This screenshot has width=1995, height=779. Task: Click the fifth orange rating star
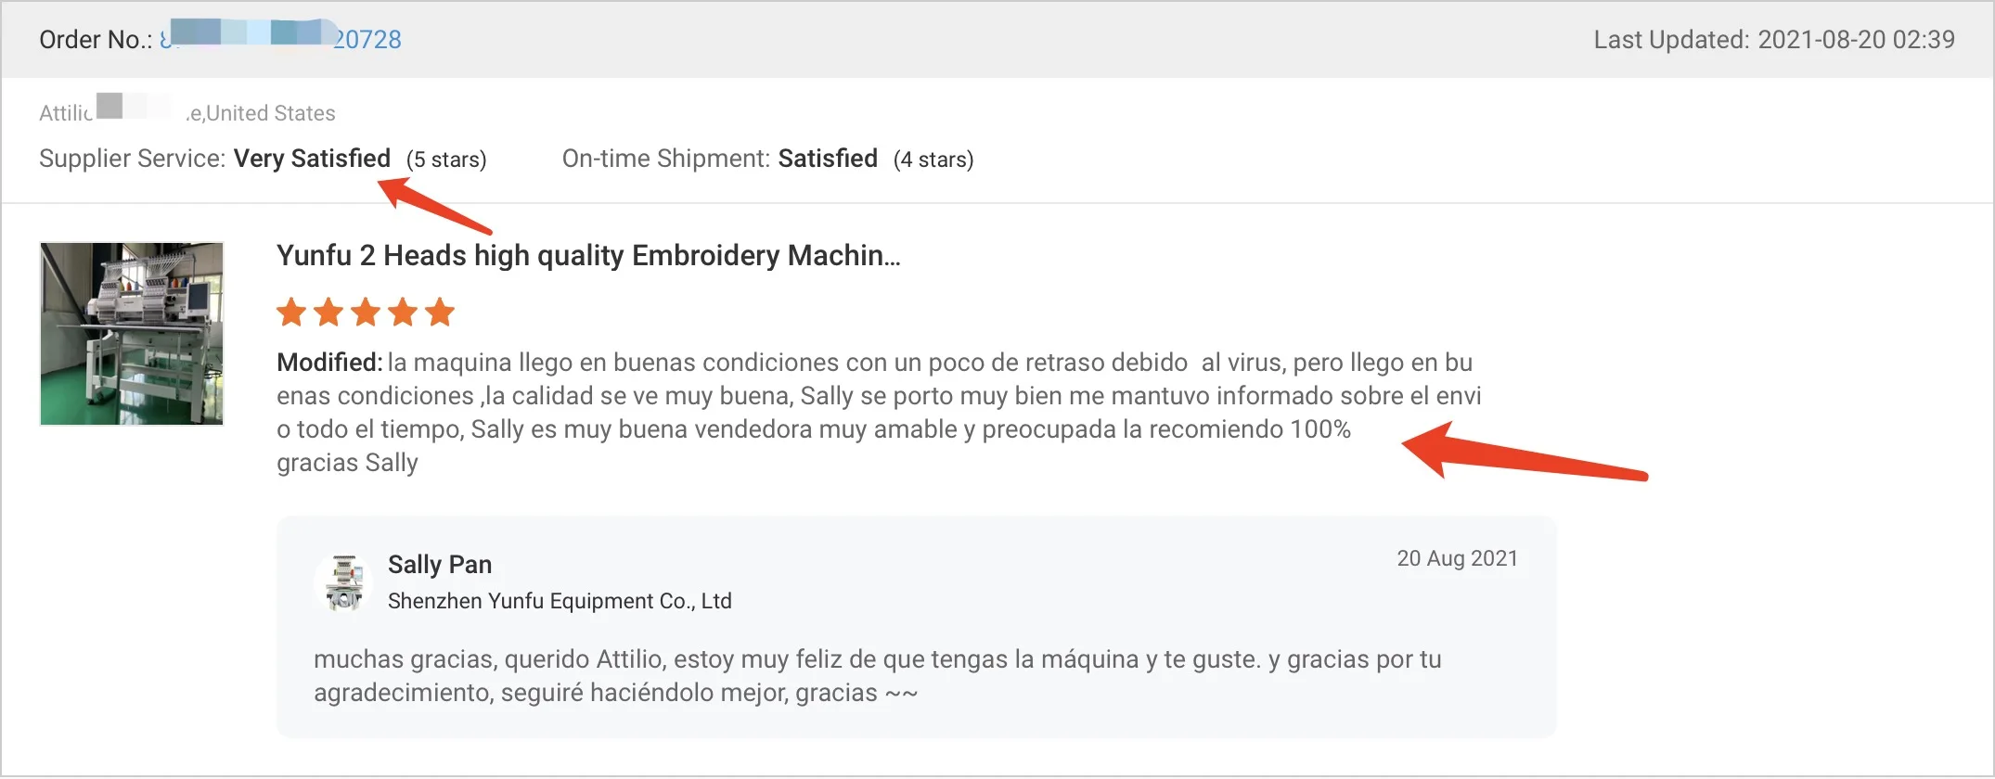[440, 313]
